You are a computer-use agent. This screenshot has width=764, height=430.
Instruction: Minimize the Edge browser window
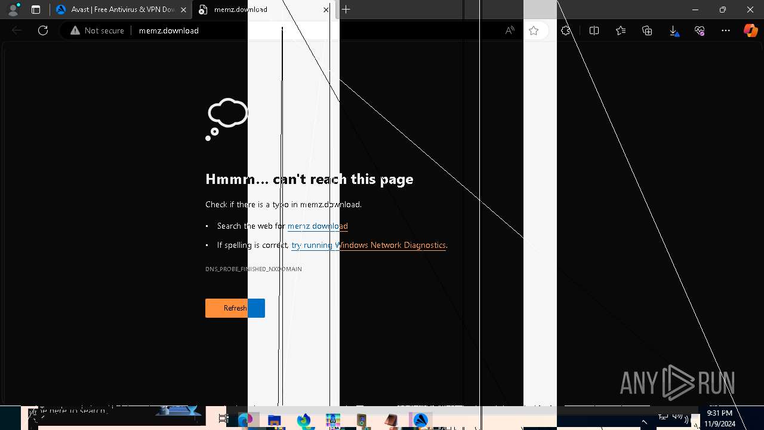(695, 10)
